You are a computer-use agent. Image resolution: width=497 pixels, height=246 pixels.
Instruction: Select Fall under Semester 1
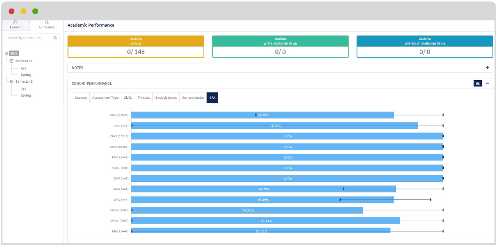pos(23,68)
